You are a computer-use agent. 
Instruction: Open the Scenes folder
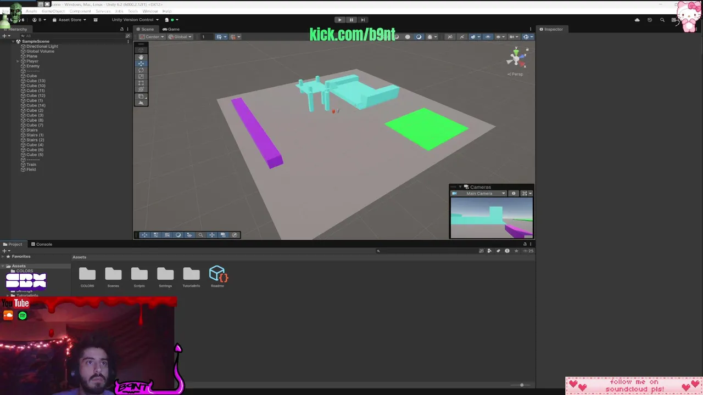(x=113, y=276)
